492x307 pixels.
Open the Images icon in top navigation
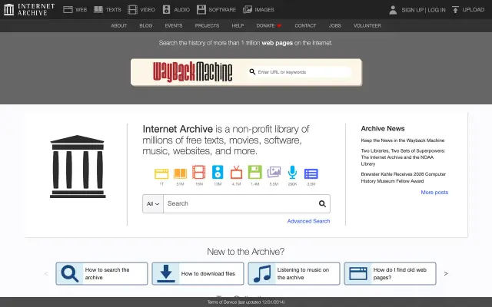point(248,10)
